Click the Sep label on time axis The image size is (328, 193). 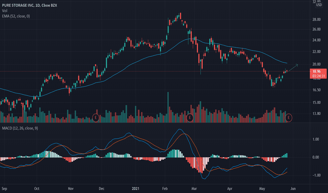4,189
